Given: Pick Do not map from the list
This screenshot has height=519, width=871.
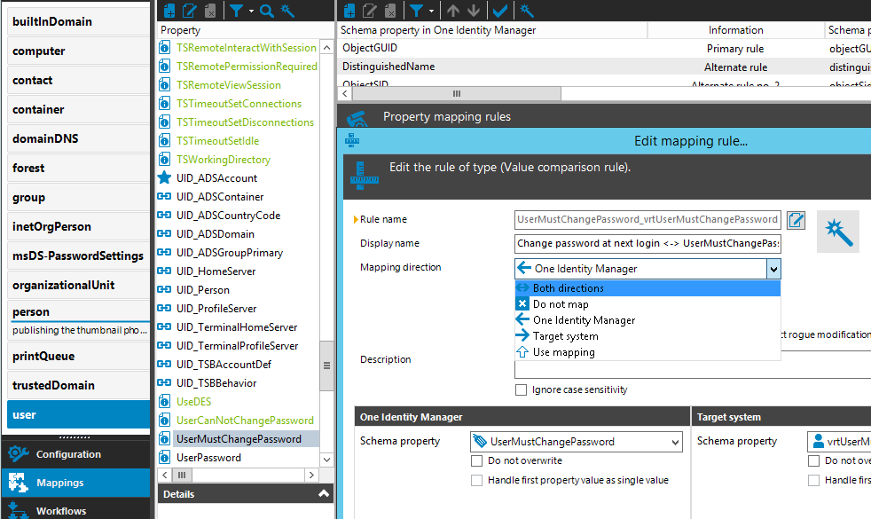Looking at the screenshot, I should click(x=561, y=304).
